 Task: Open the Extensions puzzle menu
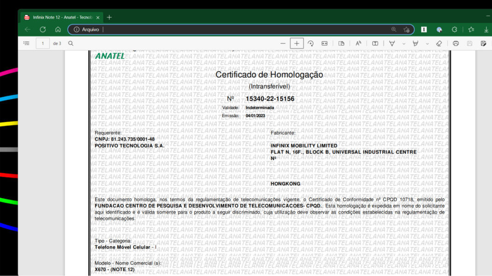(454, 30)
